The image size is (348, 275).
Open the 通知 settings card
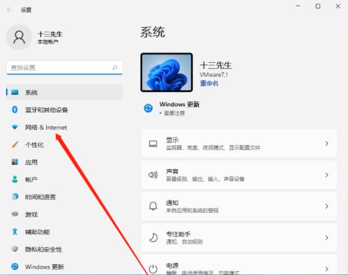coord(239,206)
